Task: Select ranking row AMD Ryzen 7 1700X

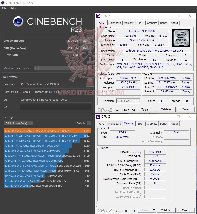Action: [x=47, y=166]
